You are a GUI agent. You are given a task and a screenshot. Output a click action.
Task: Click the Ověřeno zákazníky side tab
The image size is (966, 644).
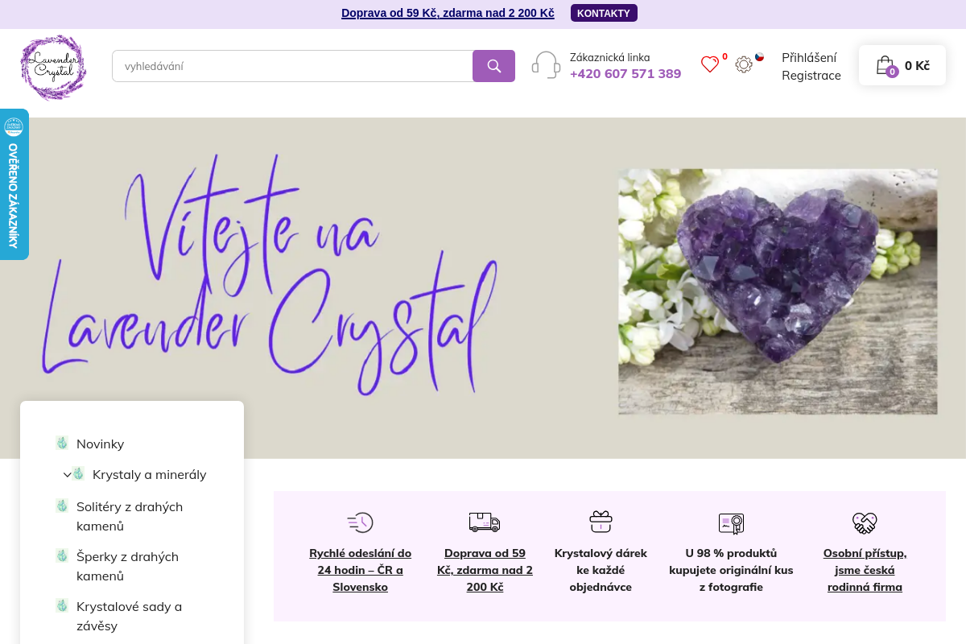point(14,184)
